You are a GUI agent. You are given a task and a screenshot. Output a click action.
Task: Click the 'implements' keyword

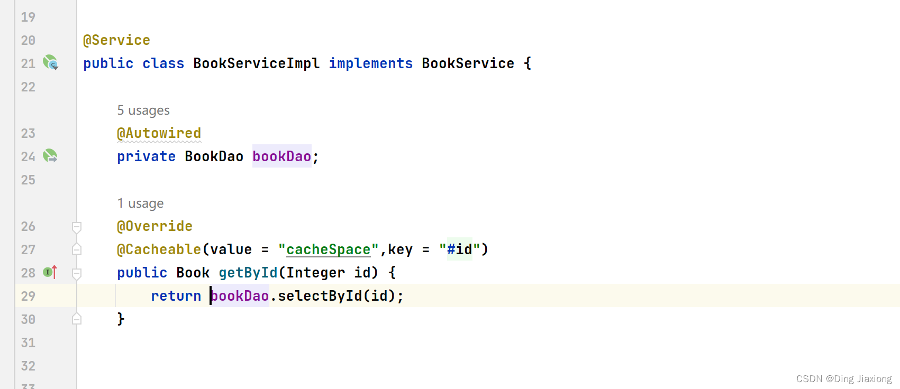click(371, 63)
